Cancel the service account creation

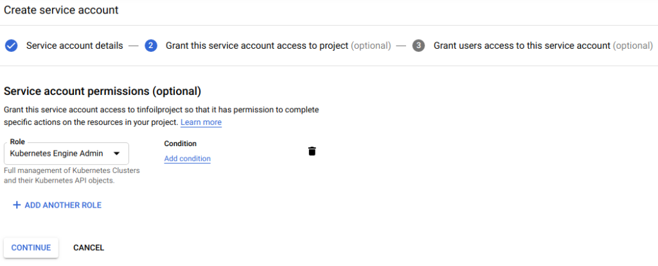click(x=89, y=247)
